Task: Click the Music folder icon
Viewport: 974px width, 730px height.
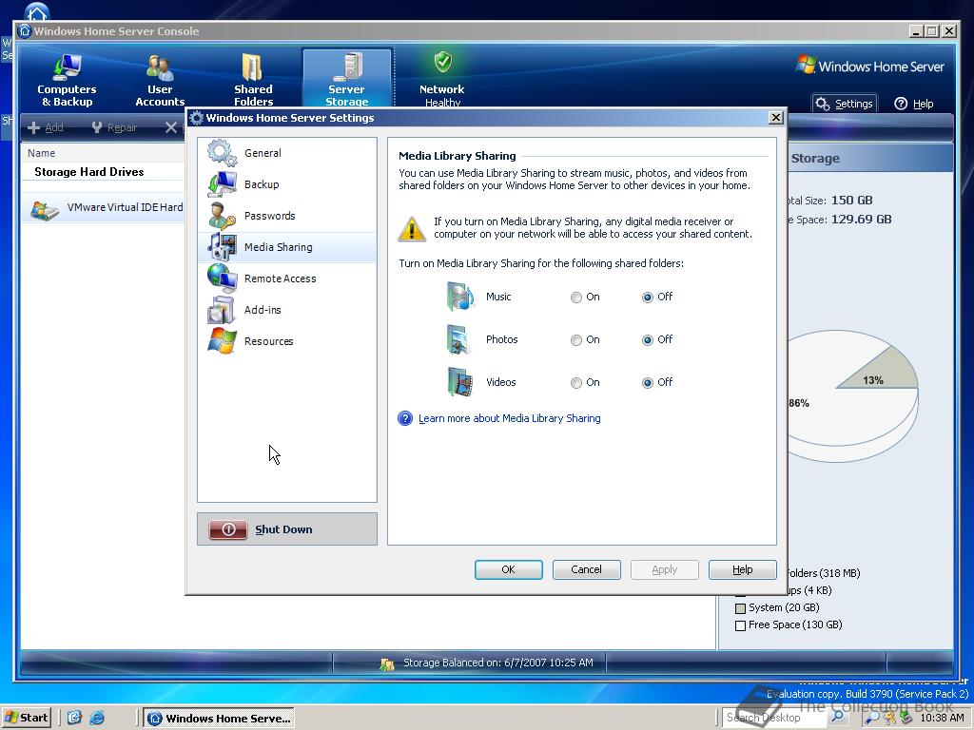Action: pyautogui.click(x=459, y=297)
